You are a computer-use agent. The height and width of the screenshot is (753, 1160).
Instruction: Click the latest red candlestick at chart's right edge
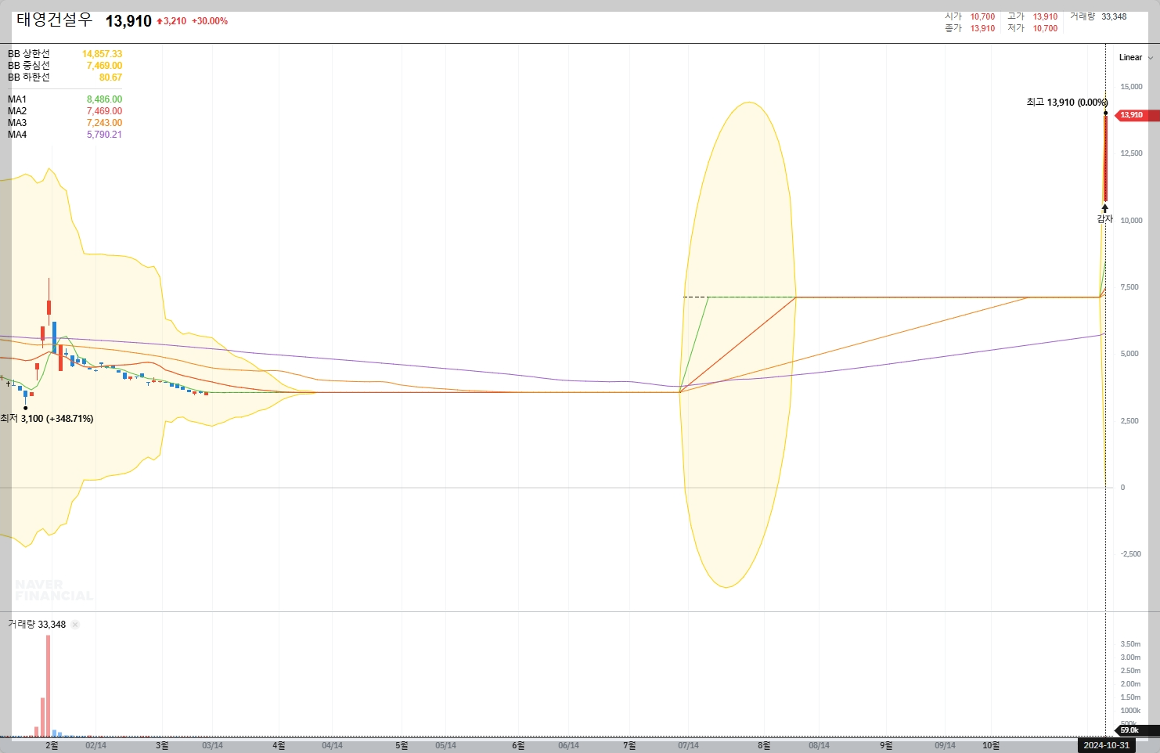pos(1105,157)
